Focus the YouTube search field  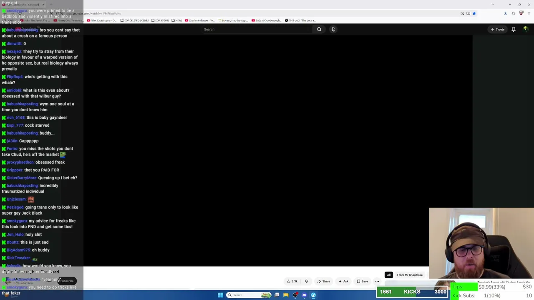point(257,29)
